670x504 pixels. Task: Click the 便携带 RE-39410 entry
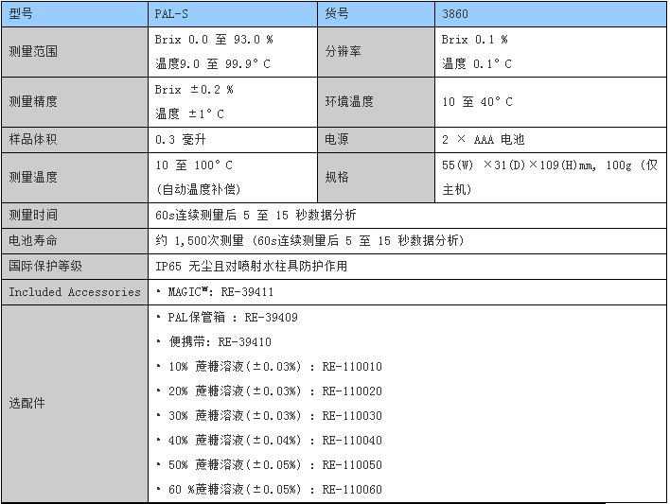[214, 342]
